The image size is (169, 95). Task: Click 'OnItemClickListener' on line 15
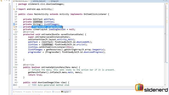coord(95,14)
